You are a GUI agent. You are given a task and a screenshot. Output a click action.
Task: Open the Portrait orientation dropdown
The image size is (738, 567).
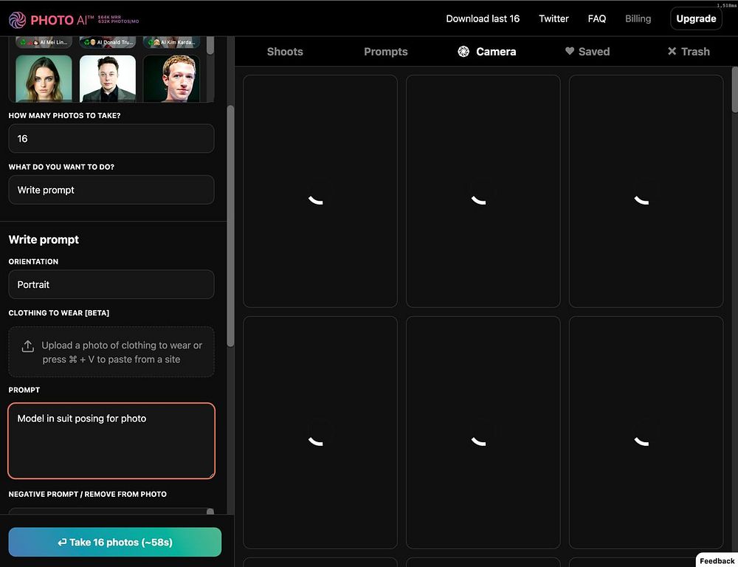click(x=111, y=284)
